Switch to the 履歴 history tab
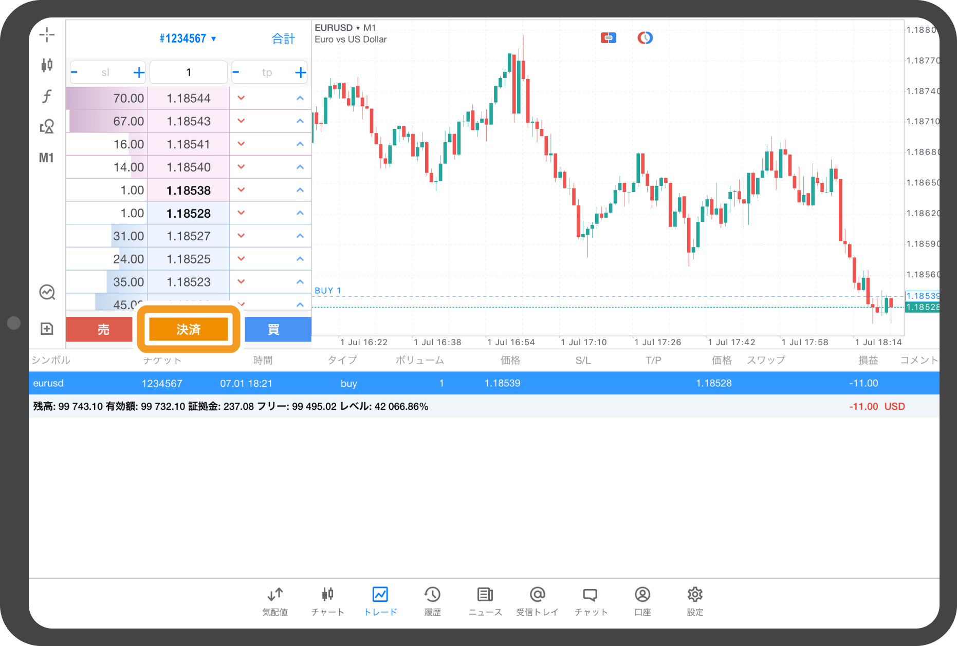The width and height of the screenshot is (957, 646). tap(432, 601)
